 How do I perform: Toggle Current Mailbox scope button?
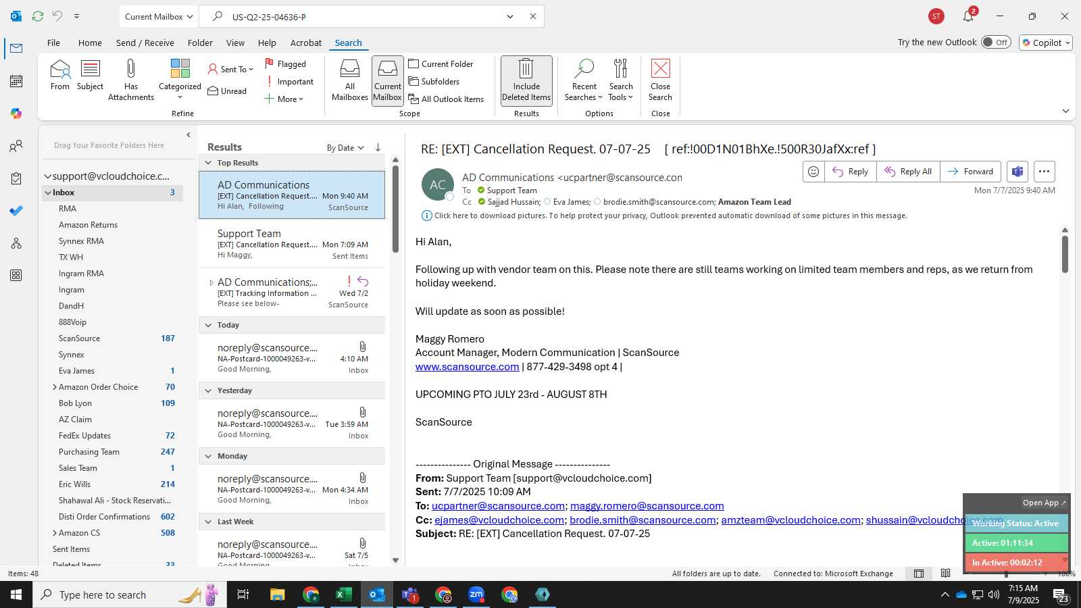[x=388, y=80]
